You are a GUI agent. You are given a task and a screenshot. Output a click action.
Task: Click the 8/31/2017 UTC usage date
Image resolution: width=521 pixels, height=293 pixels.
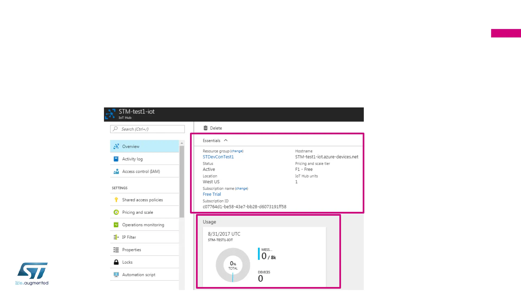[x=224, y=234]
